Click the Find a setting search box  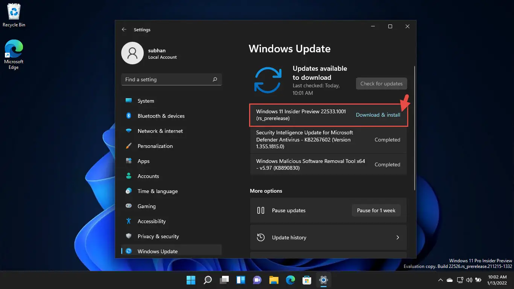tap(171, 79)
